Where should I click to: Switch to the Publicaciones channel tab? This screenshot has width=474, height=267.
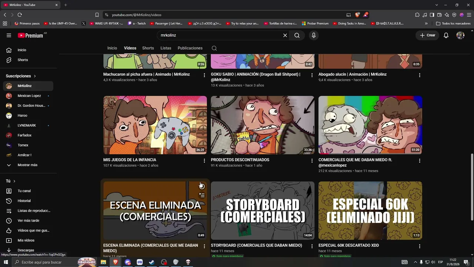(190, 48)
